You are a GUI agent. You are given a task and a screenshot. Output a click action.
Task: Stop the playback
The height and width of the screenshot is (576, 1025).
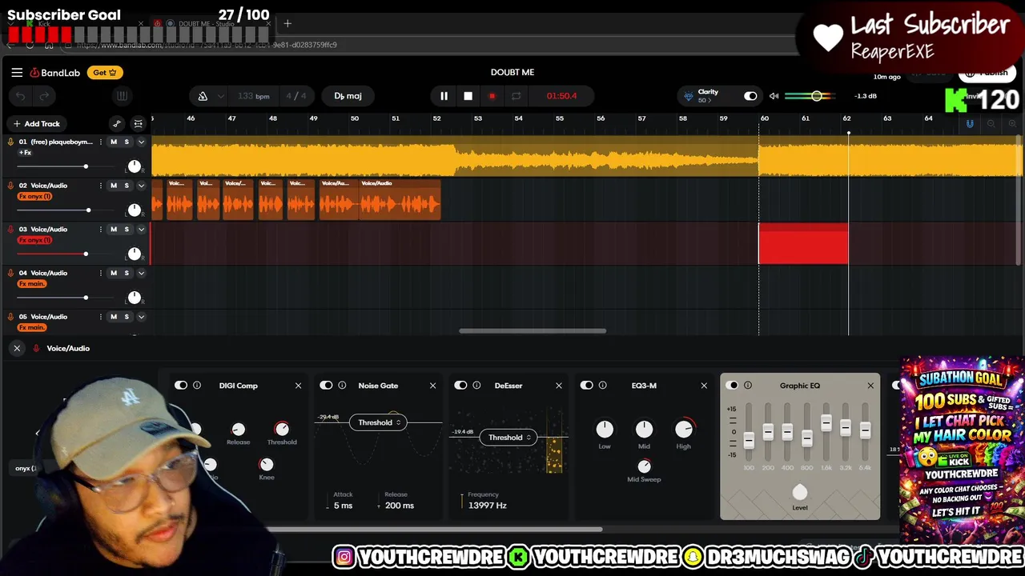tap(468, 96)
